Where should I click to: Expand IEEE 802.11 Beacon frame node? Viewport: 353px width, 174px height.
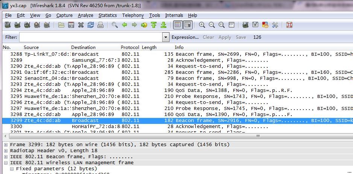coord(6,157)
